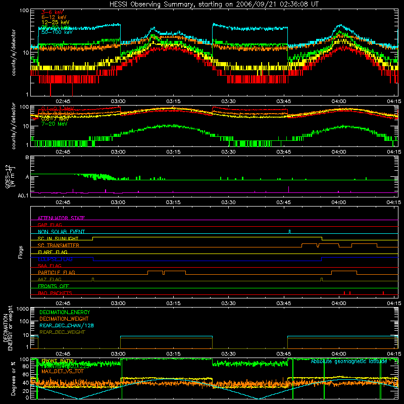Click the DECIMATION ENERGY or weight axis label
The height and width of the screenshot is (404, 404).
(x=8, y=328)
